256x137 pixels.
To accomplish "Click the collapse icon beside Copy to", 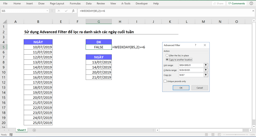I will point(206,75).
